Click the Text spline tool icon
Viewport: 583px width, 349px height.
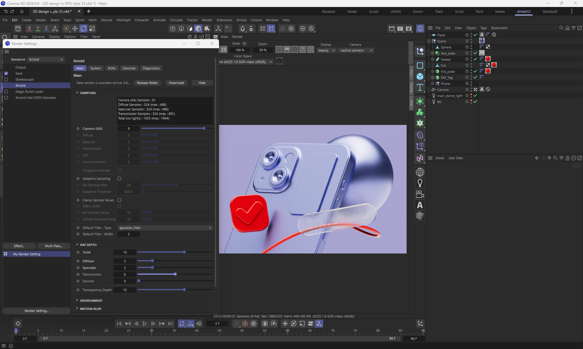pyautogui.click(x=420, y=87)
